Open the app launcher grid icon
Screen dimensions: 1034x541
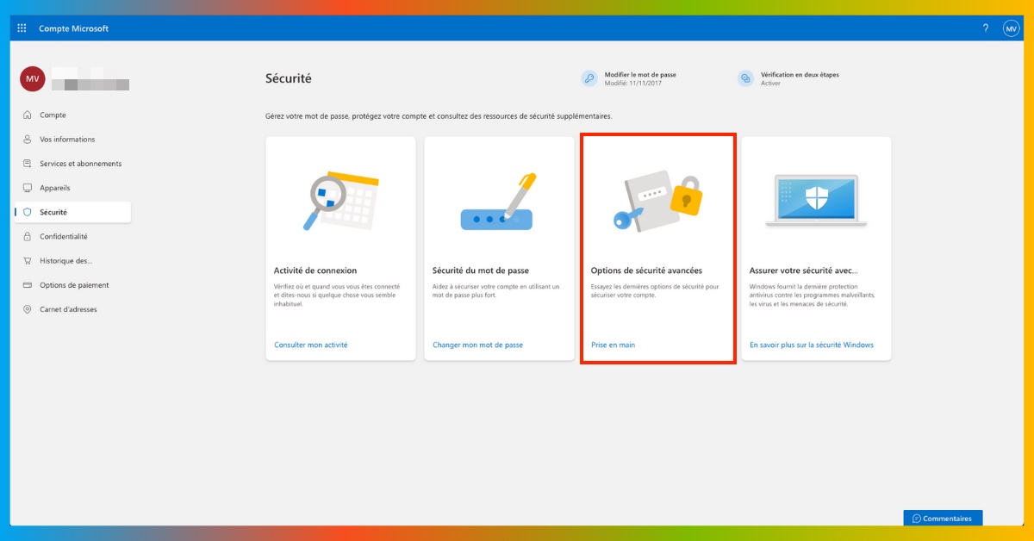[x=22, y=28]
